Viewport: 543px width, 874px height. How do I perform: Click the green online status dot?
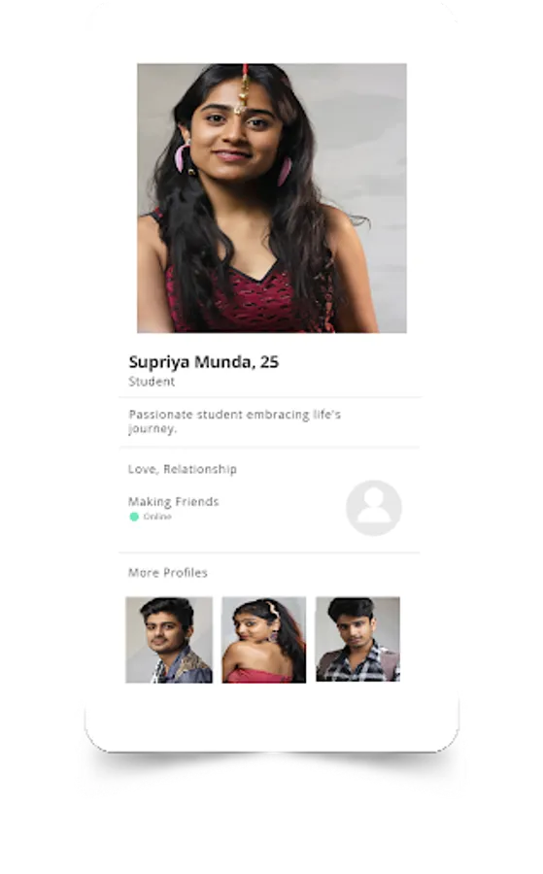coord(134,517)
